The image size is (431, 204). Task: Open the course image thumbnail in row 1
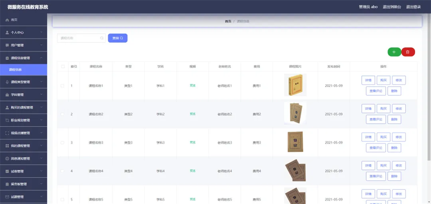[295, 85]
